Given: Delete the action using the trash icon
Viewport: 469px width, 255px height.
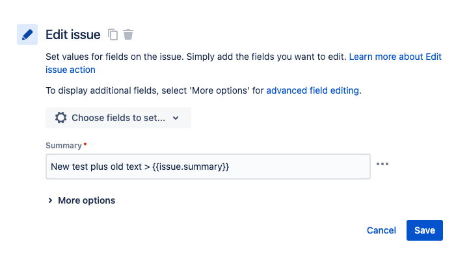Looking at the screenshot, I should [128, 34].
